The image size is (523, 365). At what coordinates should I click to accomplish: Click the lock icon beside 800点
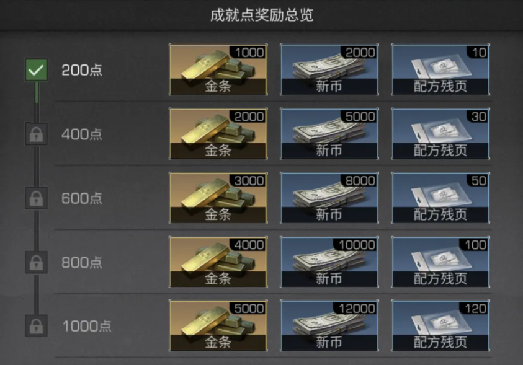pyautogui.click(x=36, y=262)
